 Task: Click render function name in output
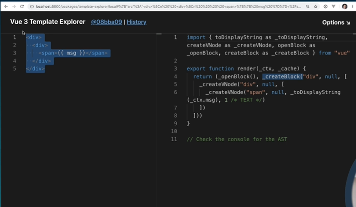point(246,68)
